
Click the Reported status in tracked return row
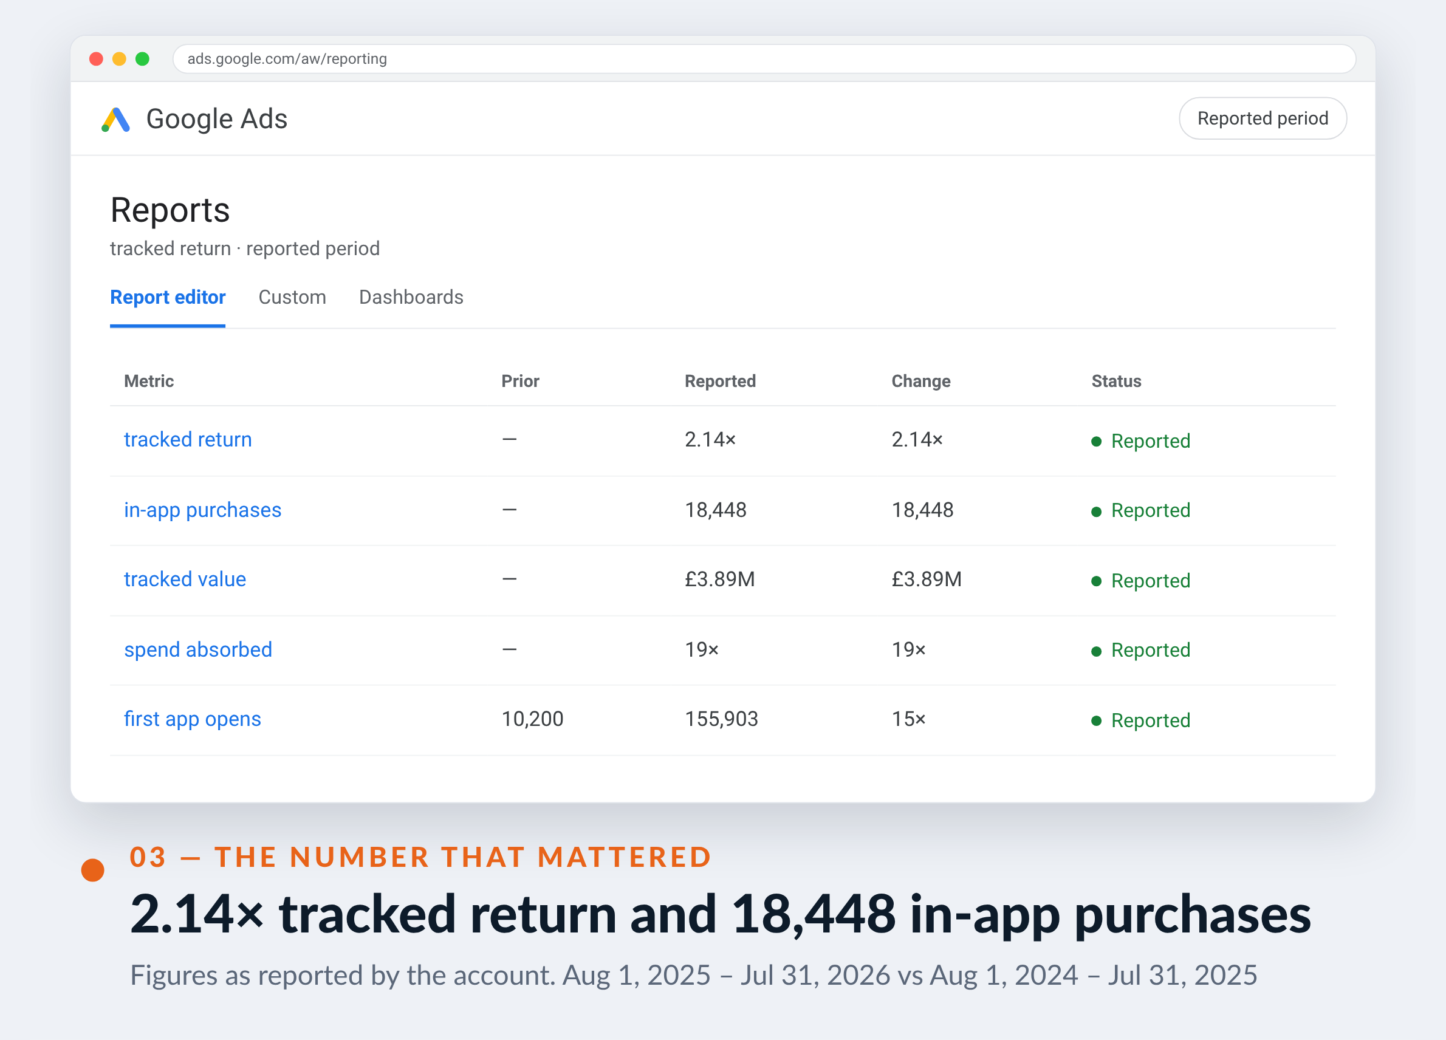click(1140, 441)
